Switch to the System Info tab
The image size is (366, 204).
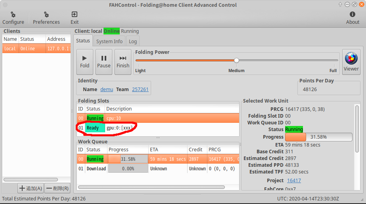click(109, 41)
